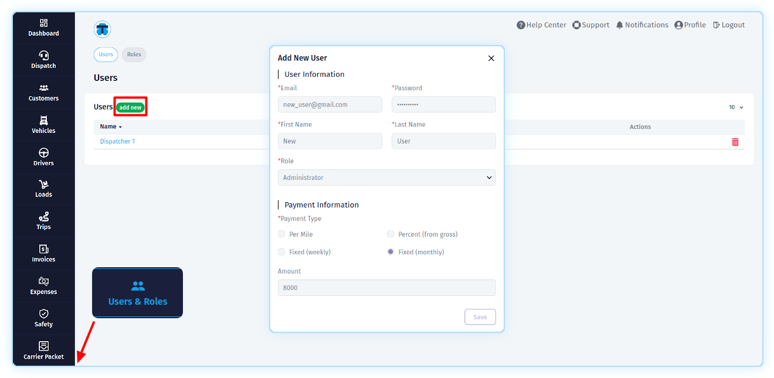Go to Vehicles in the sidebar
Screen dimensions: 774x378
[x=43, y=121]
